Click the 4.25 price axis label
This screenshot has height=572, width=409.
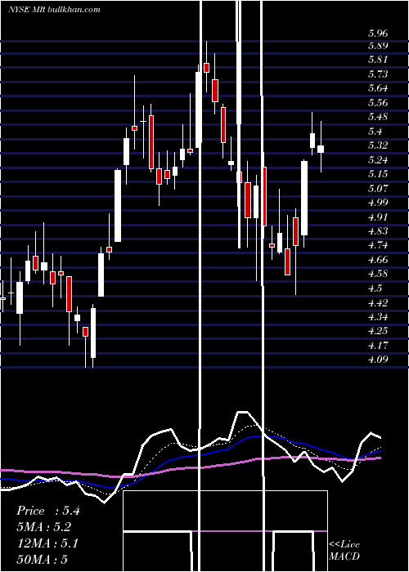(378, 331)
